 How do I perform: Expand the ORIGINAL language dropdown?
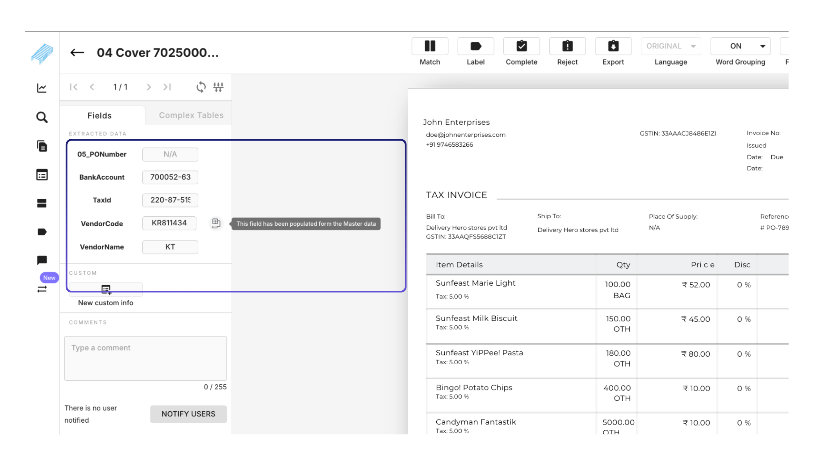click(x=671, y=46)
